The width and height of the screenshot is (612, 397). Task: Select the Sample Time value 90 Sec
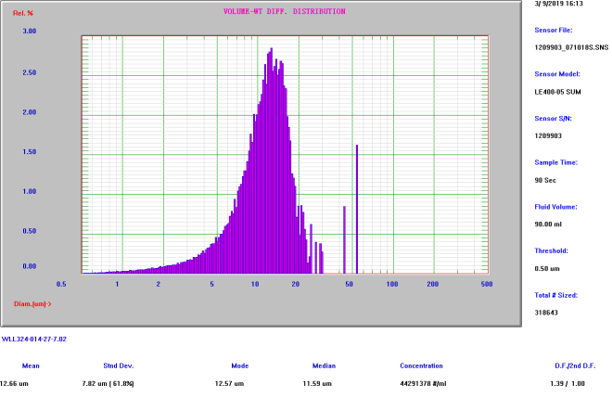point(545,179)
